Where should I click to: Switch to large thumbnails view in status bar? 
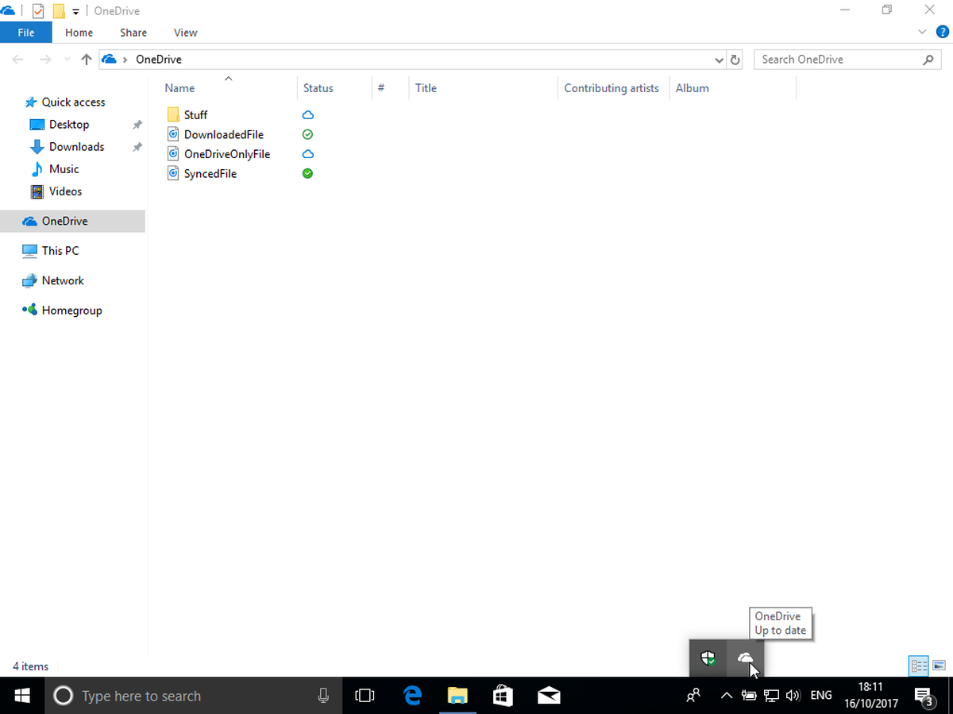pyautogui.click(x=939, y=666)
